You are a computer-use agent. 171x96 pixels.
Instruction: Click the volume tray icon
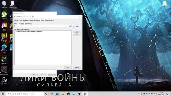click(152, 94)
